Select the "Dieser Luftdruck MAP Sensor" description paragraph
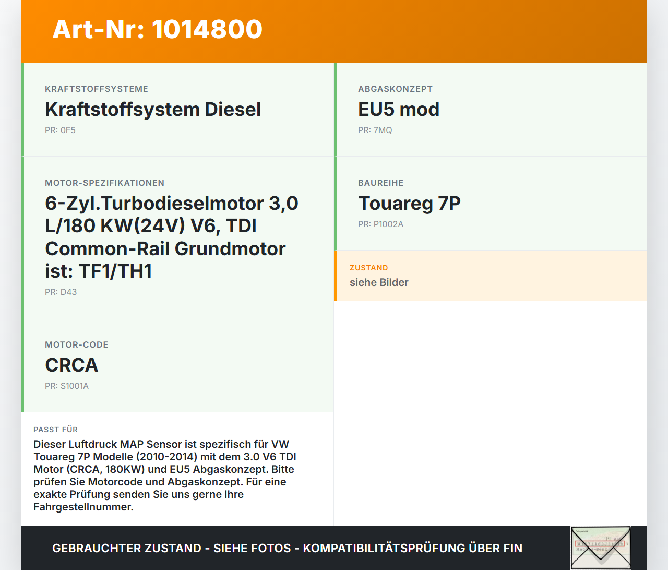The width and height of the screenshot is (668, 571). click(165, 475)
